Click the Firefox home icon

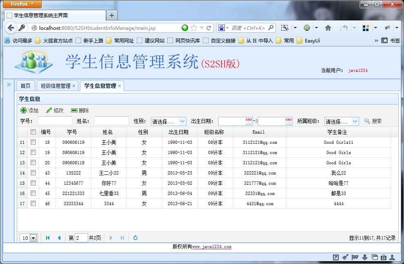pos(328,28)
